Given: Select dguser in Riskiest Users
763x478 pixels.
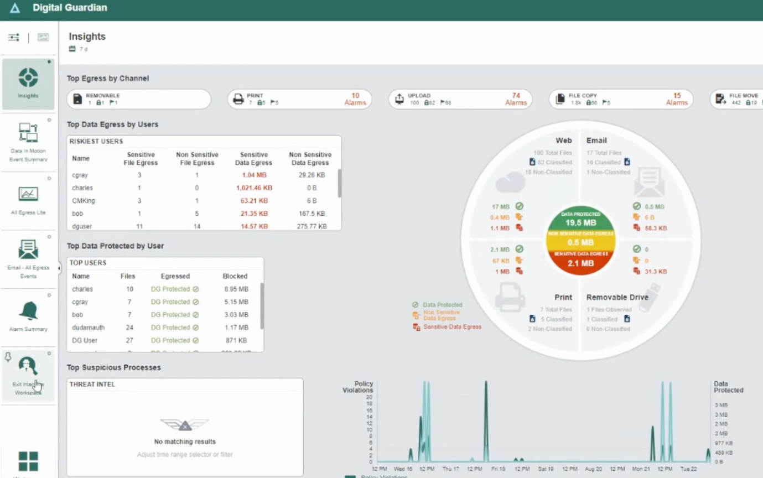Looking at the screenshot, I should click(x=81, y=226).
